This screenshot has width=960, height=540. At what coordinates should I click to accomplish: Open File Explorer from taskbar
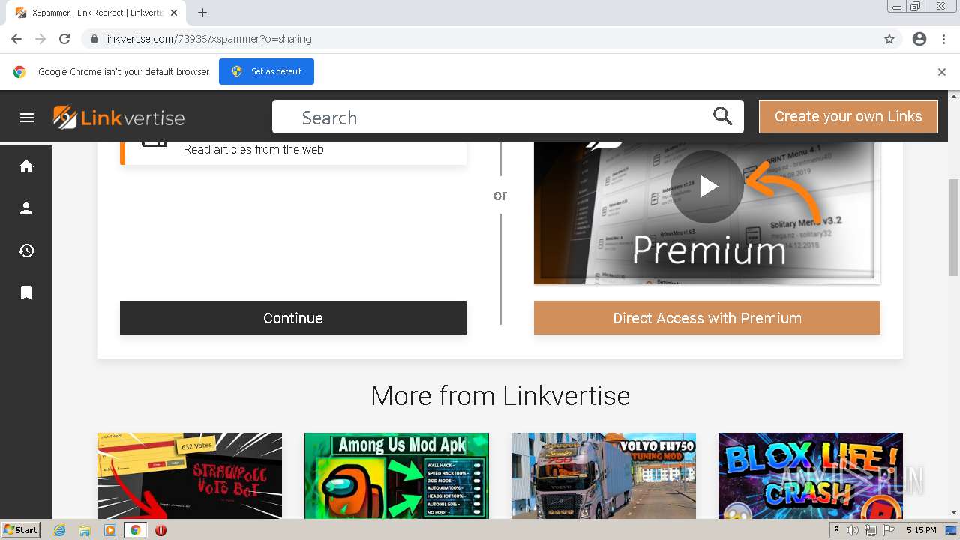click(x=85, y=530)
